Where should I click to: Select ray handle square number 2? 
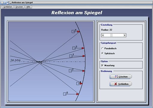tap(70, 71)
